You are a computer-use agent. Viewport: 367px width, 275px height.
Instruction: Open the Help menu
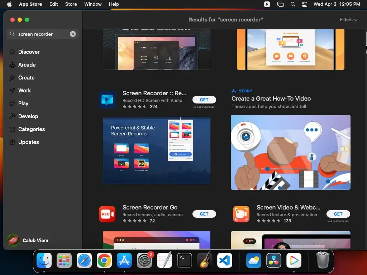click(x=114, y=4)
